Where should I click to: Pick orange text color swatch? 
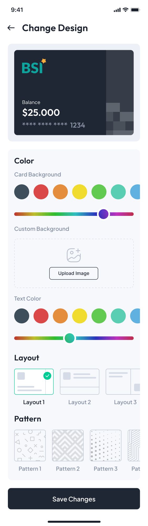(x=60, y=316)
